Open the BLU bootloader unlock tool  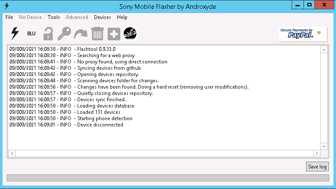click(x=31, y=34)
